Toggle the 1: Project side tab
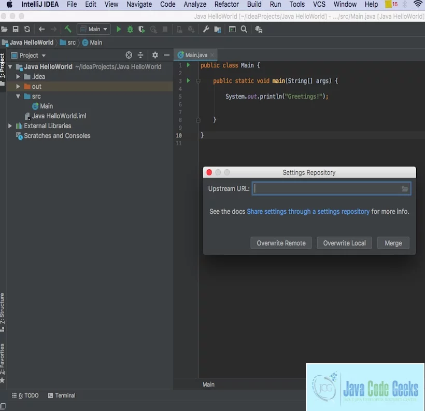 [3, 69]
